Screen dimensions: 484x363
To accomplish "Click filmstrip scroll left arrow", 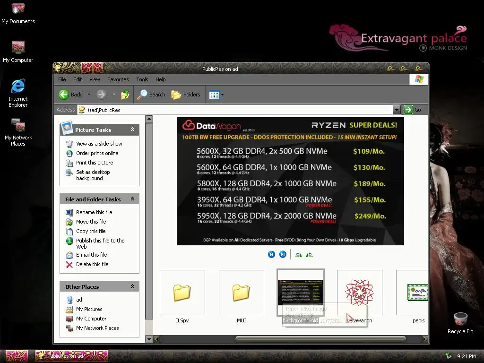I will 156,339.
